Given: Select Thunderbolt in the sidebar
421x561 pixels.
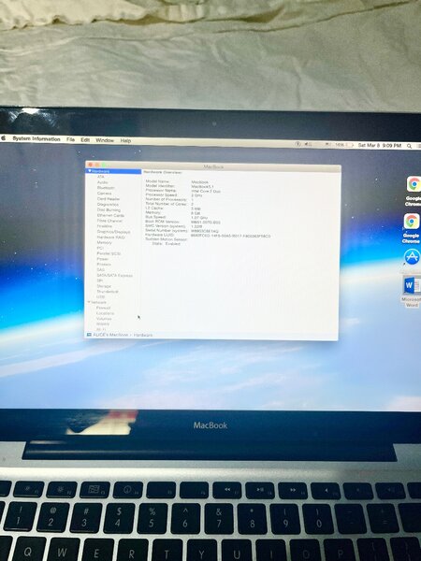Looking at the screenshot, I should [x=108, y=292].
